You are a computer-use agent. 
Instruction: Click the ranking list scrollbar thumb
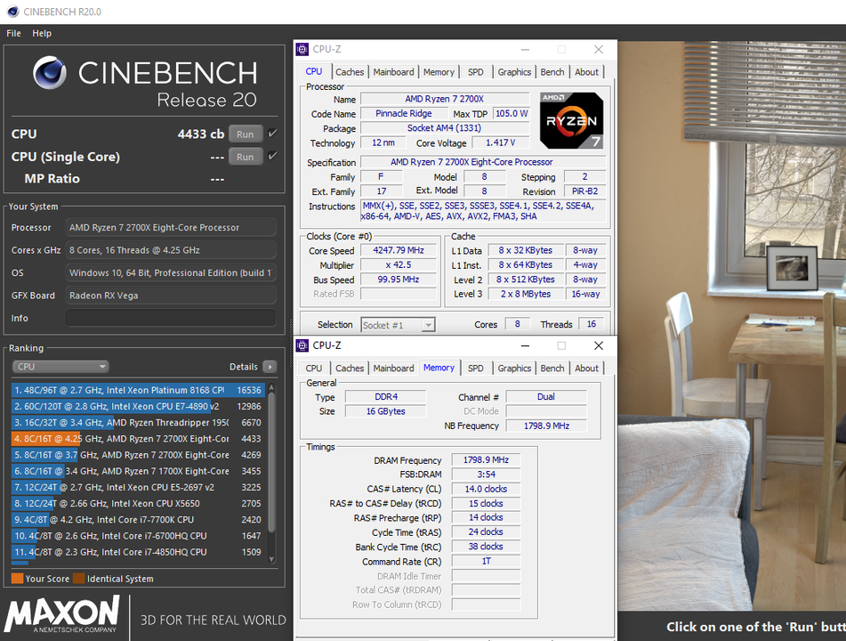271,462
